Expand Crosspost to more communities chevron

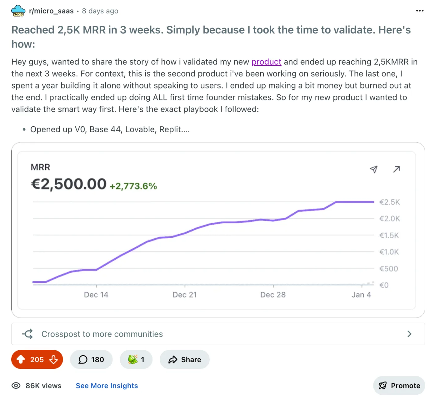(x=409, y=334)
